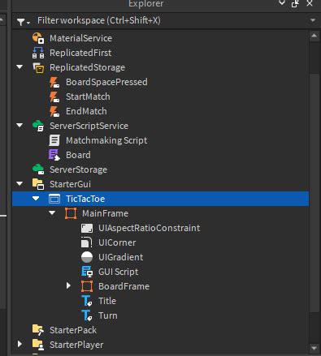This screenshot has width=321, height=356.
Task: Expand the StarterPlayer tree node
Action: (x=20, y=344)
